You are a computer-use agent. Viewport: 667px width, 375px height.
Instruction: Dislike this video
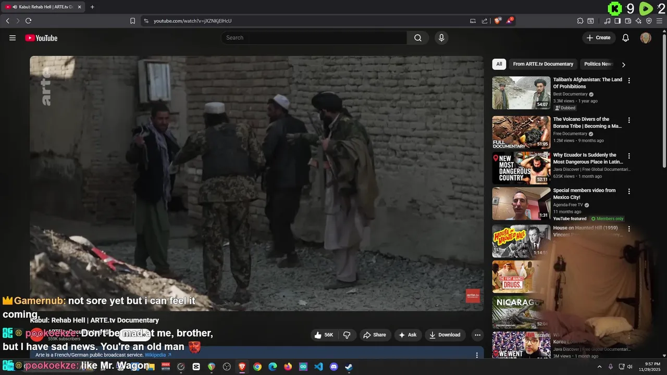point(347,335)
